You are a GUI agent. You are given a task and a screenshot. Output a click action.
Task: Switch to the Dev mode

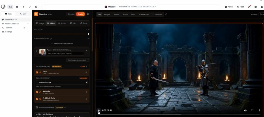(23, 14)
